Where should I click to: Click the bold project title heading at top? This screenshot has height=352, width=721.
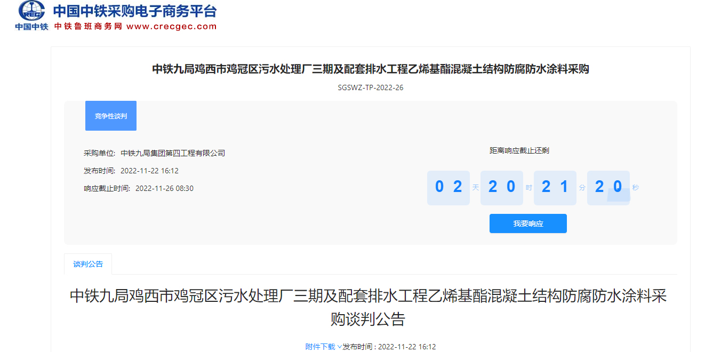371,69
